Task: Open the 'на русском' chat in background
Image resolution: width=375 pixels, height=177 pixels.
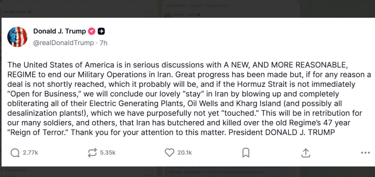Action: click(x=14, y=12)
